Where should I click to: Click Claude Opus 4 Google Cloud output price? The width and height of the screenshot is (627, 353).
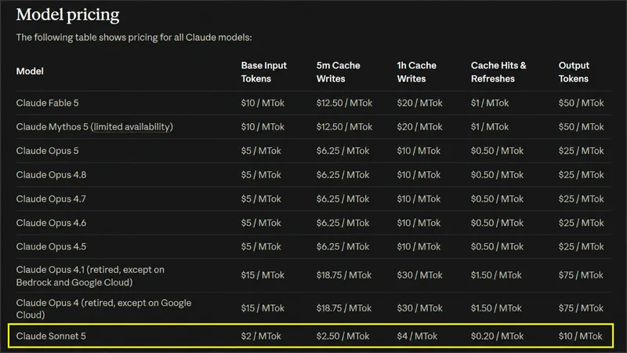coord(581,308)
